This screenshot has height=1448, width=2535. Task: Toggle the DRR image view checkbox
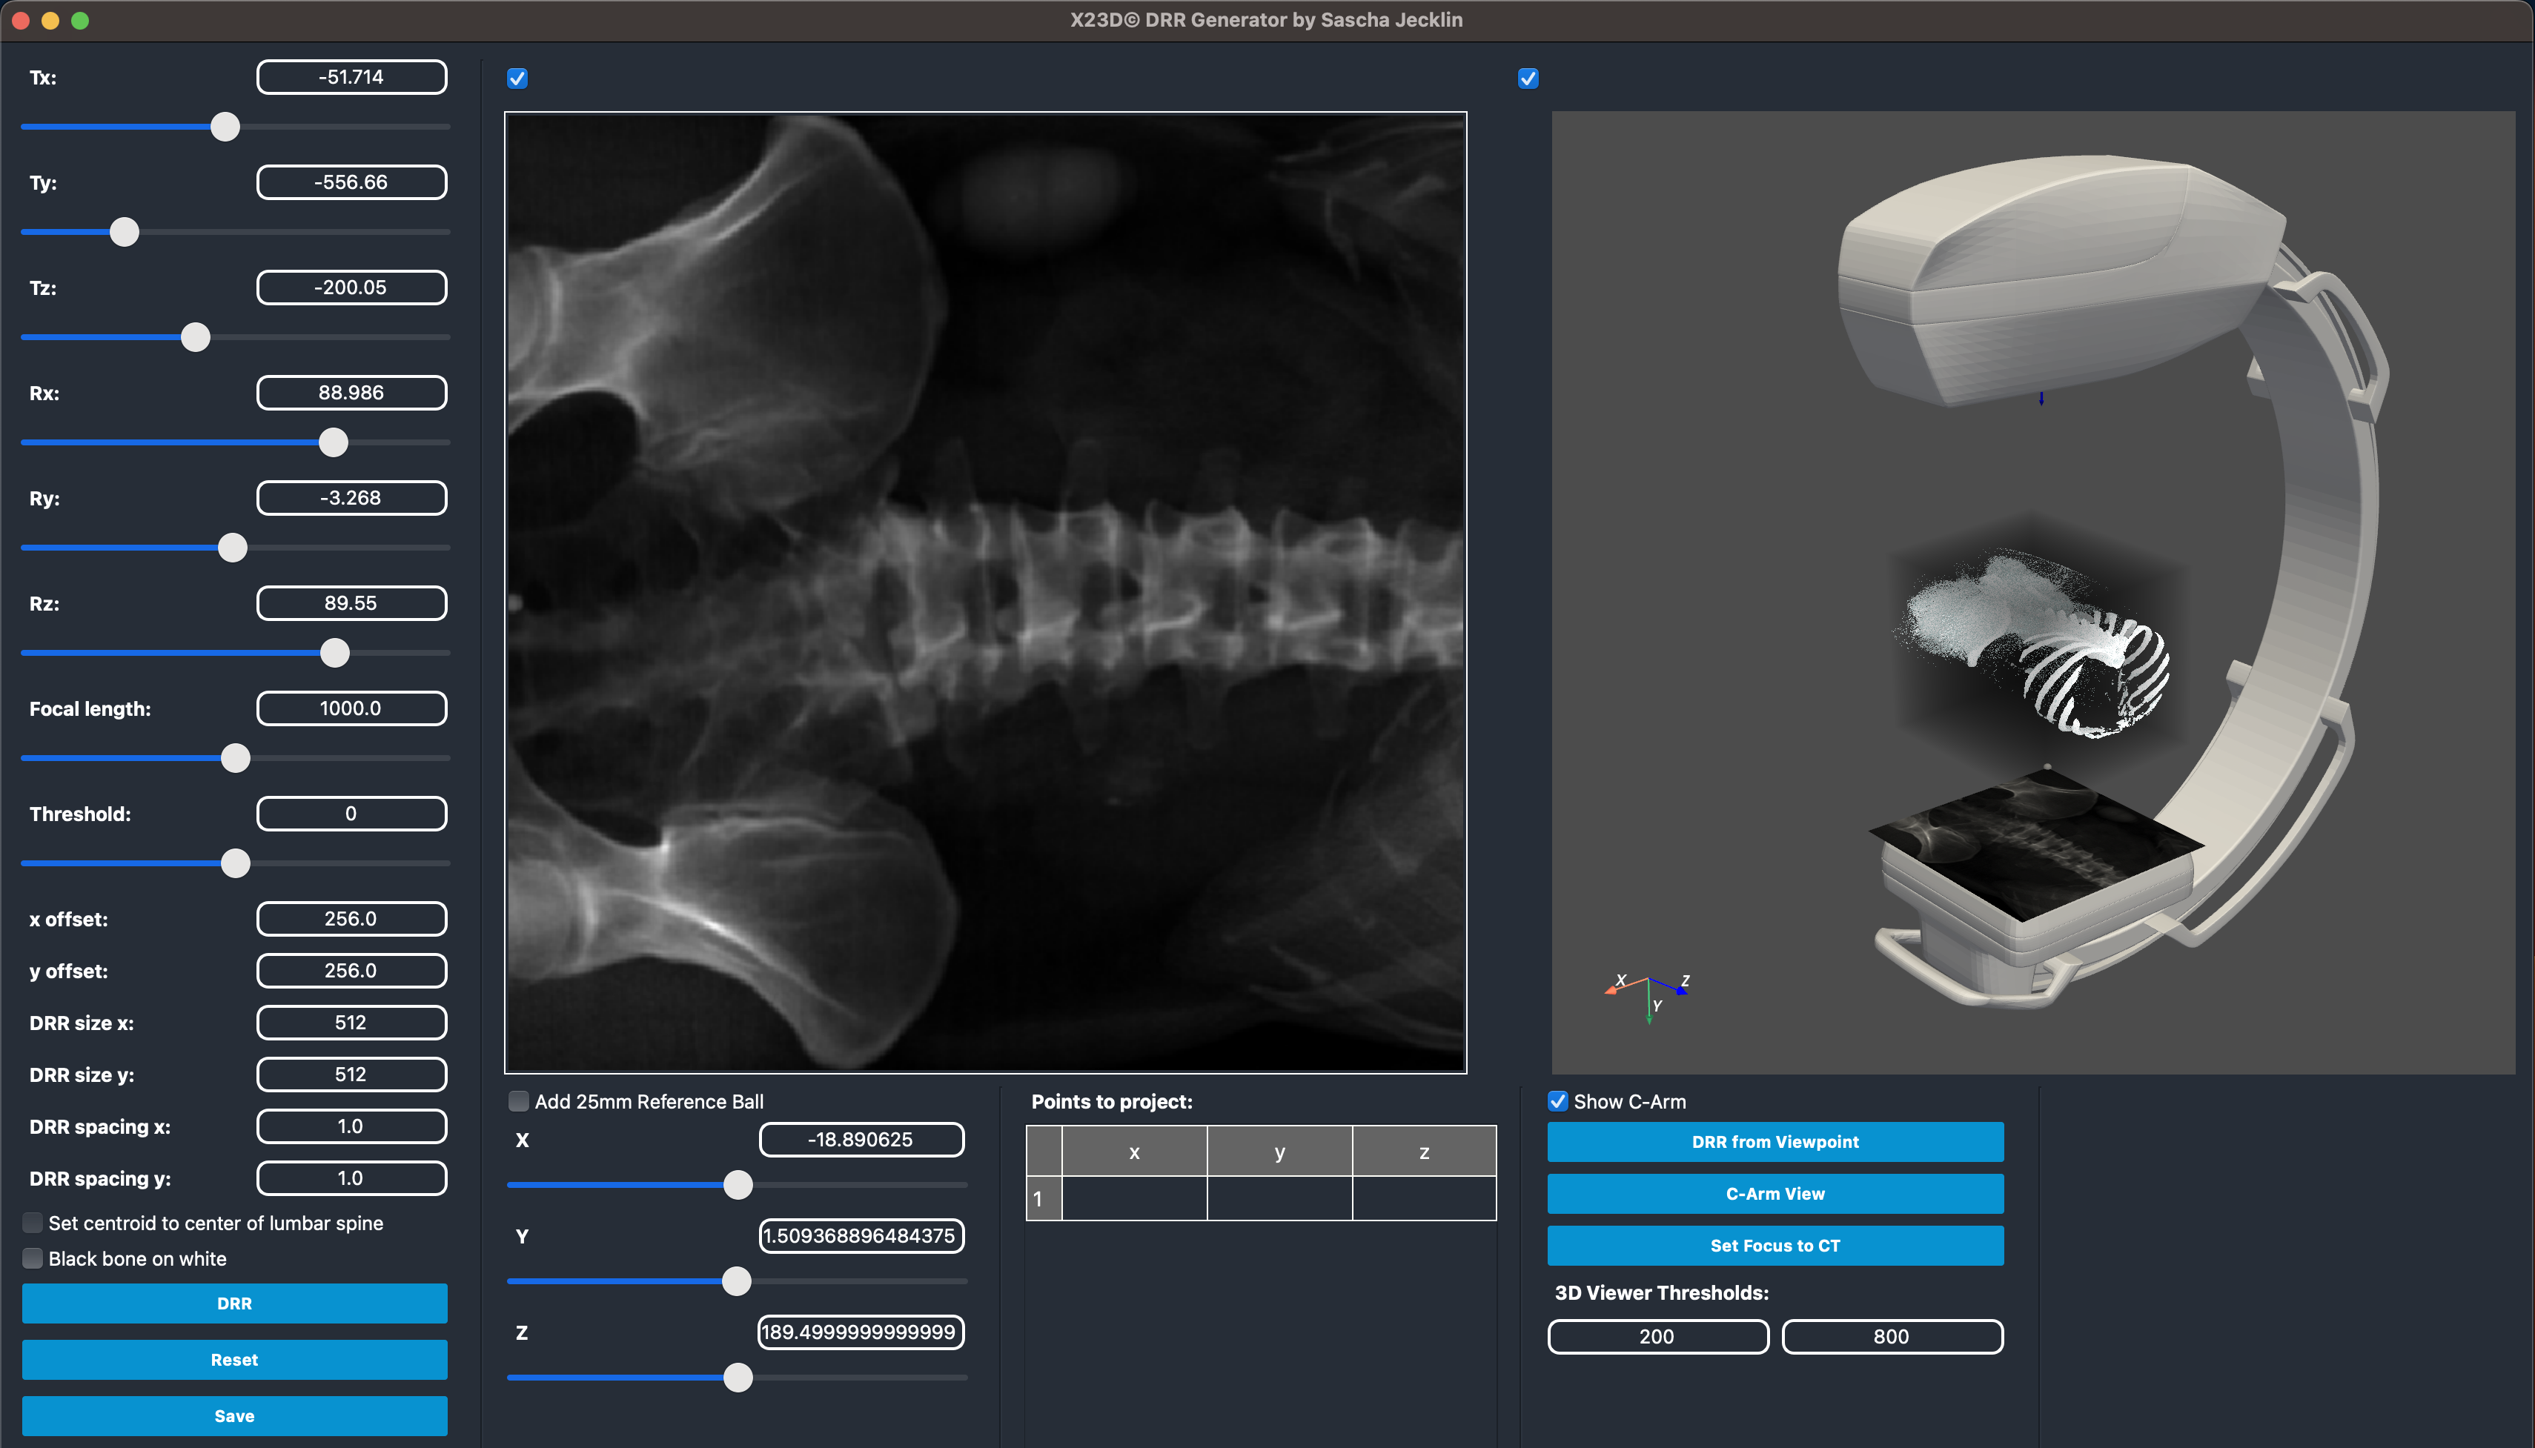pos(517,79)
